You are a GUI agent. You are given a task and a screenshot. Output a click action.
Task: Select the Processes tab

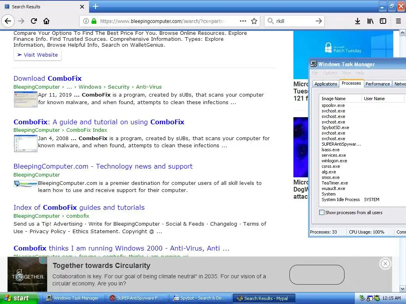tap(351, 83)
